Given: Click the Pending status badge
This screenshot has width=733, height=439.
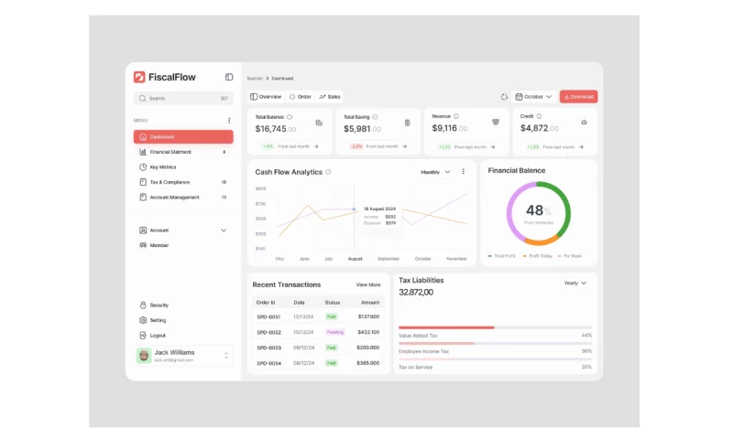Looking at the screenshot, I should coord(334,332).
